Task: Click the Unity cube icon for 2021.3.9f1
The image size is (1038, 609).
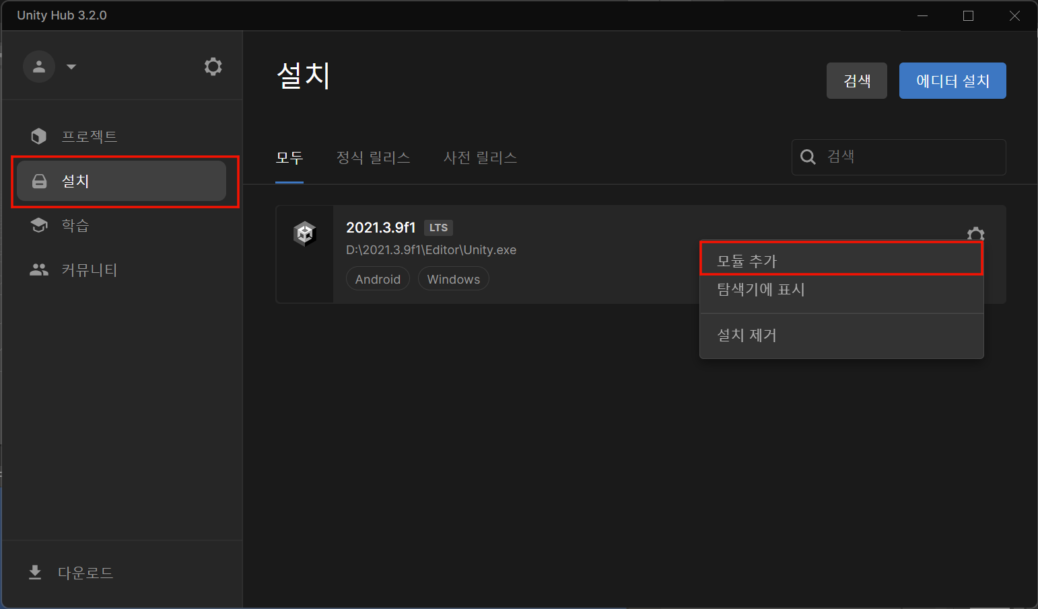Action: (305, 234)
